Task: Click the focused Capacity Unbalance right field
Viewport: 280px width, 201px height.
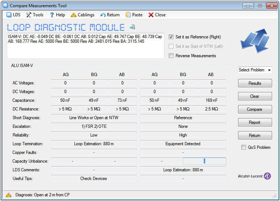Action: [x=204, y=161]
